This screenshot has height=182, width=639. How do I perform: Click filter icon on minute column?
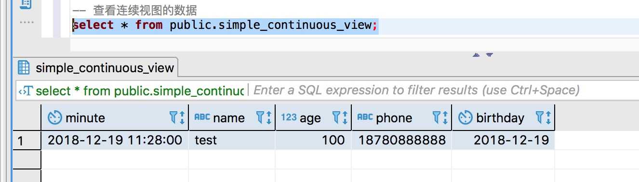[x=173, y=117]
